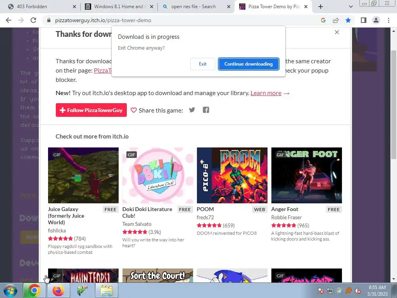Image resolution: width=397 pixels, height=298 pixels.
Task: Open File Explorer taskbar icon
Action: (x=107, y=290)
